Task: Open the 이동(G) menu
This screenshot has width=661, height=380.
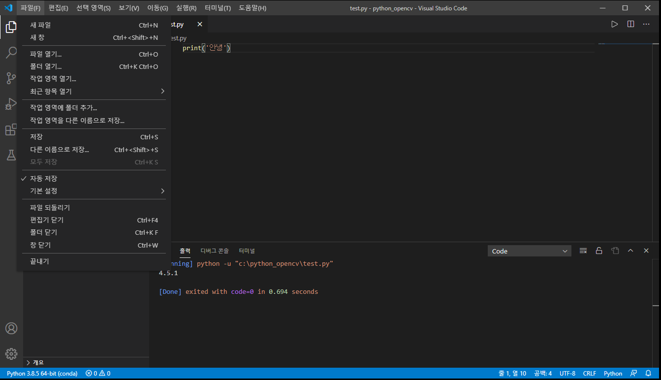Action: [157, 8]
